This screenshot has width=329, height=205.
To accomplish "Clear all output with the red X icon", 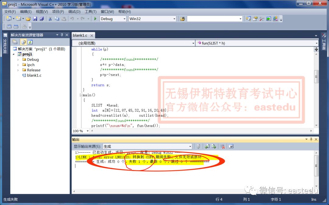I will (x=223, y=147).
